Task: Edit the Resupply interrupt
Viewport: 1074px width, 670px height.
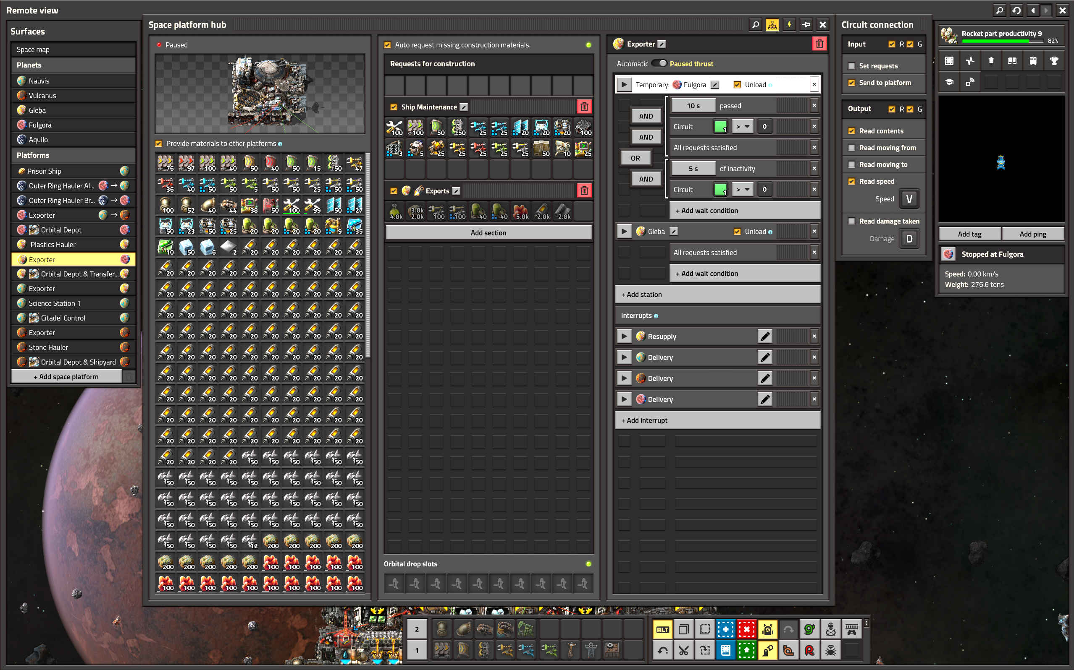Action: pos(765,336)
